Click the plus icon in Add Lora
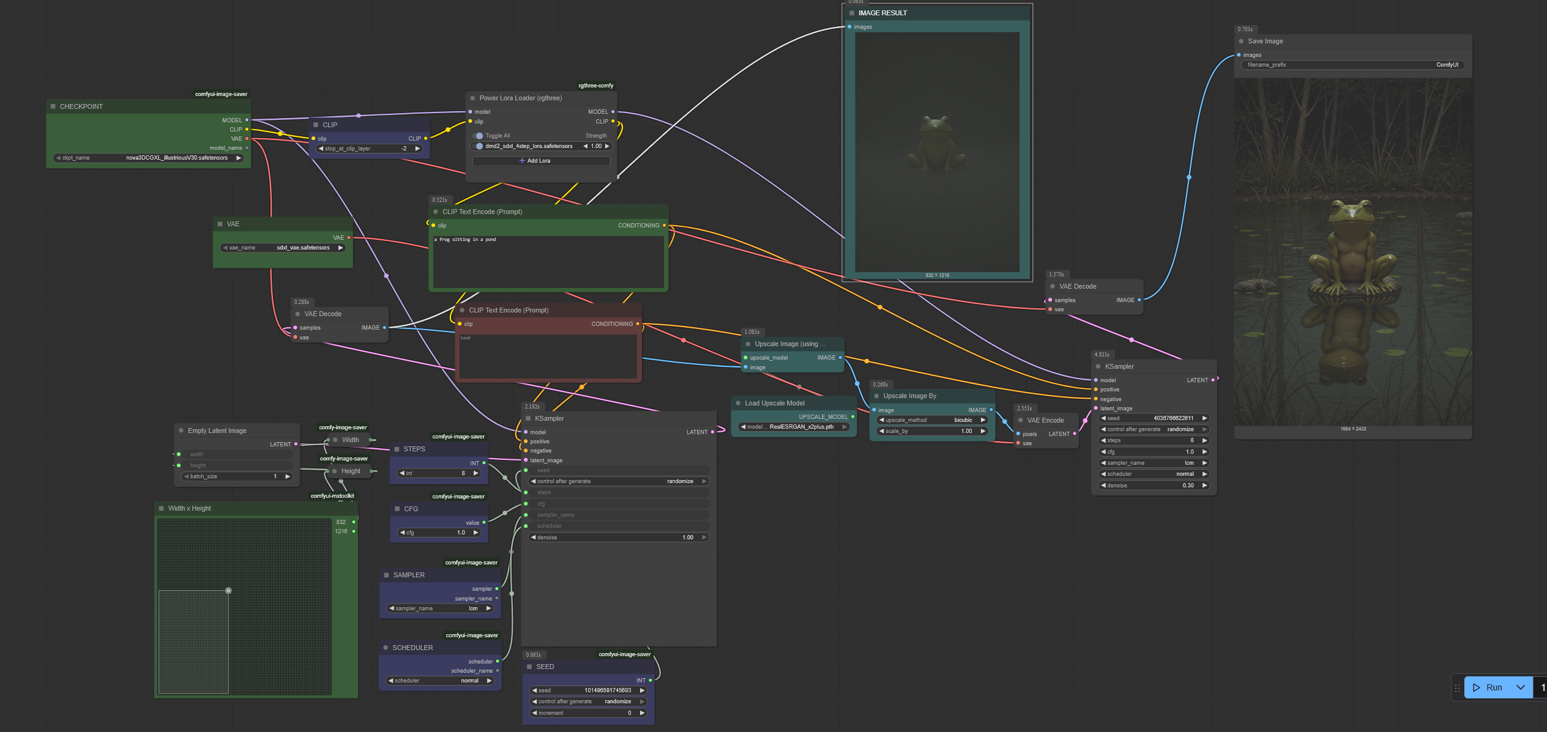 [x=522, y=161]
